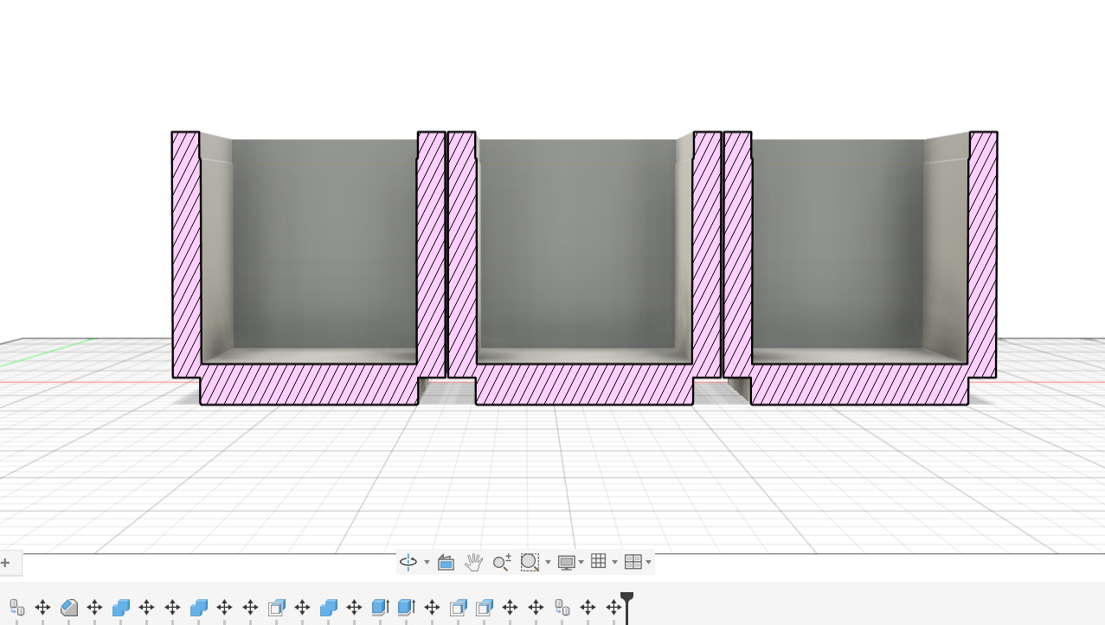Select Move feature between first Shell and third Combine

(302, 608)
